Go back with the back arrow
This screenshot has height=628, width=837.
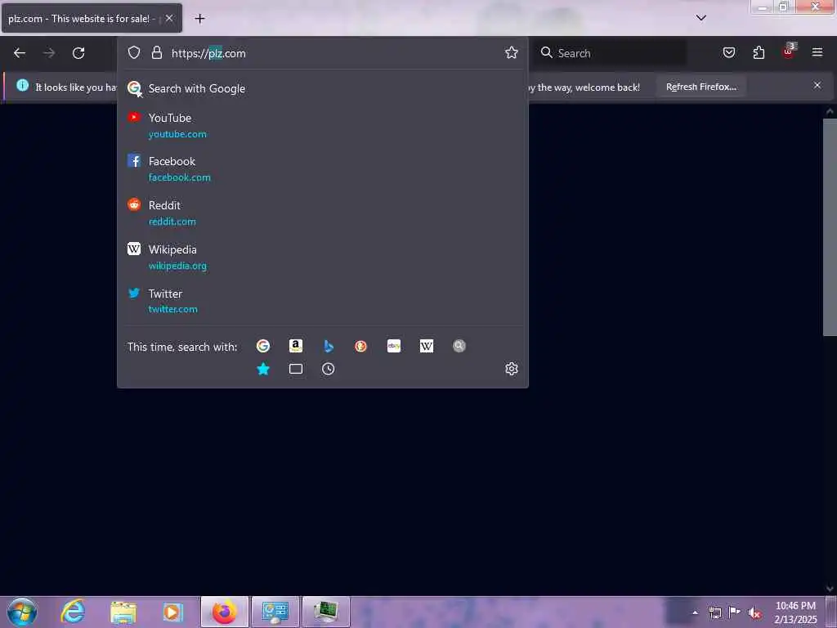tap(20, 53)
